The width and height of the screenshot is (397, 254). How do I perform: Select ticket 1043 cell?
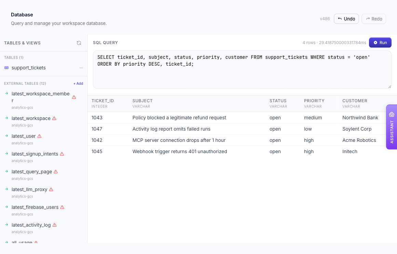pos(97,118)
